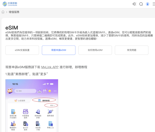Click the China Mobile logo
Screen dimensions: 155x132
tap(11, 4)
